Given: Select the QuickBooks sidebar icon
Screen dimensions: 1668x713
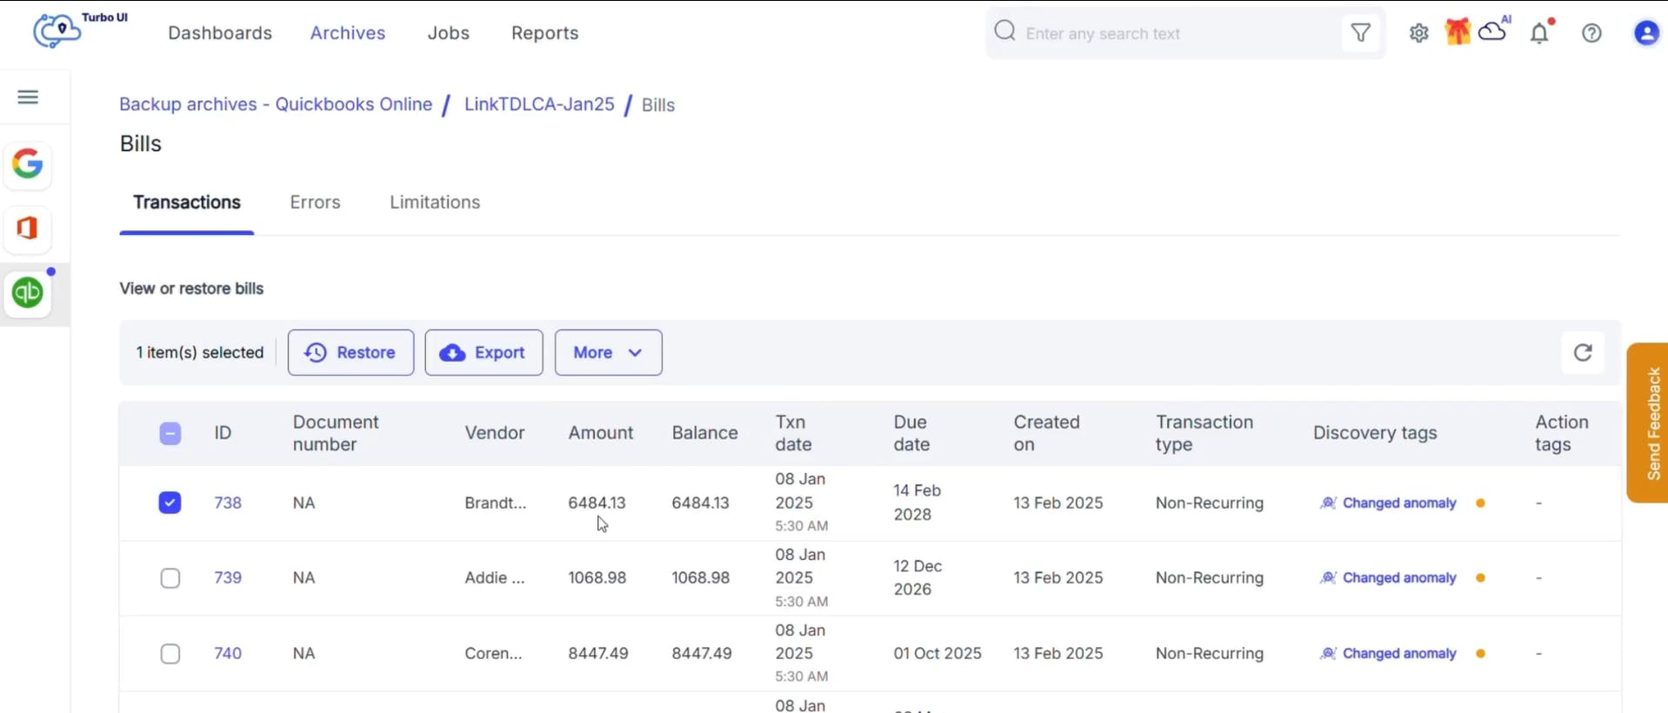Looking at the screenshot, I should pos(28,293).
